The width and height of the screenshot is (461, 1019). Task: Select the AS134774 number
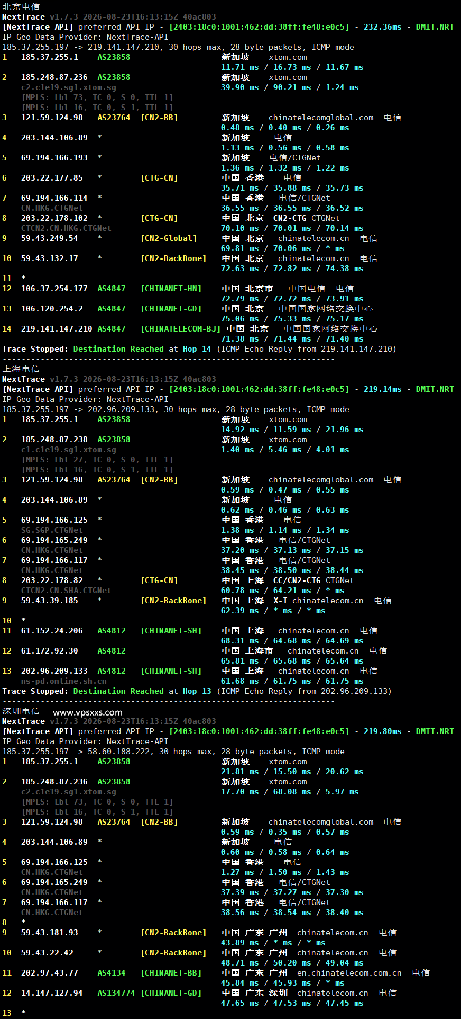coord(116,993)
